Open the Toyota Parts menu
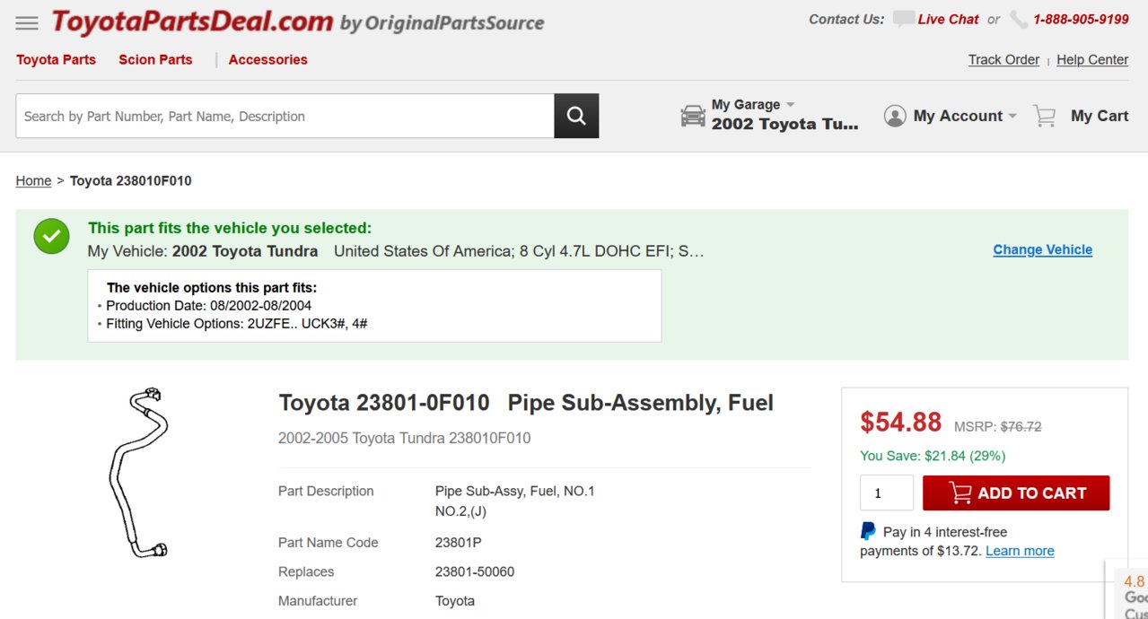Image resolution: width=1148 pixels, height=619 pixels. [56, 59]
